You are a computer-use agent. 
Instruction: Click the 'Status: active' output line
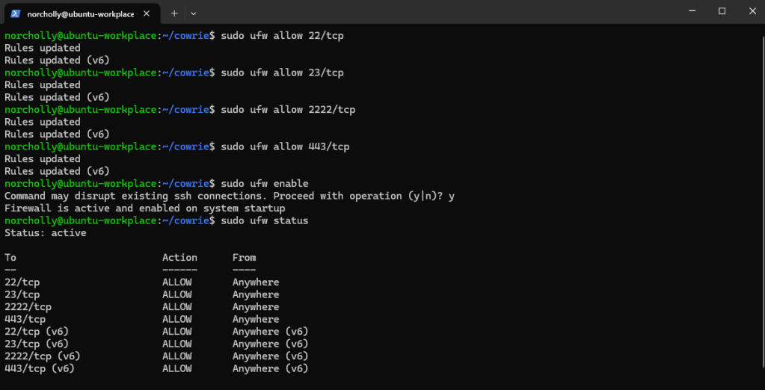(x=46, y=233)
